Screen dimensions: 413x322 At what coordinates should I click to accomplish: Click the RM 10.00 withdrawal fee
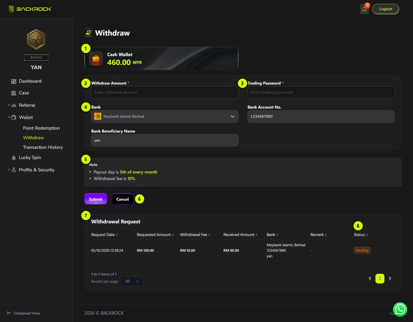(188, 250)
